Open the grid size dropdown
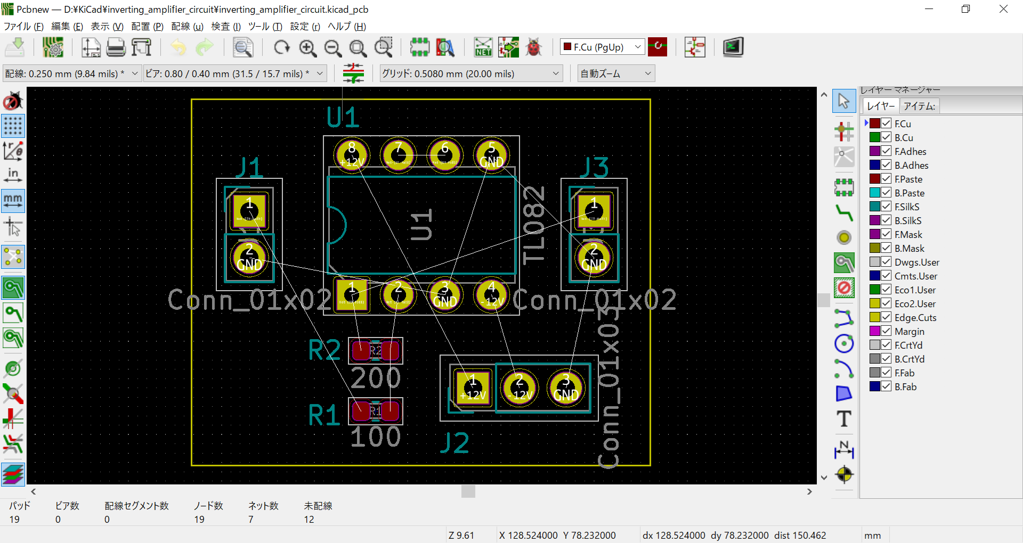1023x543 pixels. pos(556,73)
